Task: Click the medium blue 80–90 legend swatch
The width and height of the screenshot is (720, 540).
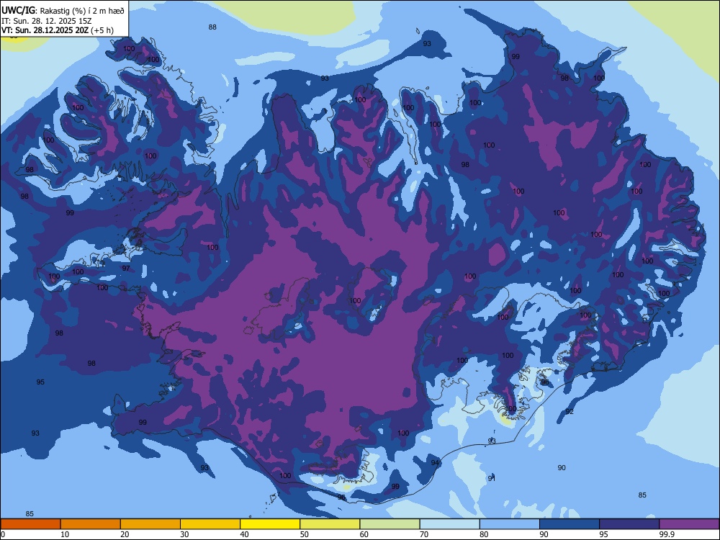Action: (510, 524)
